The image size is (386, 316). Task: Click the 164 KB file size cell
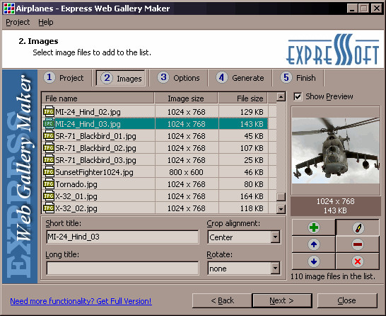243,196
